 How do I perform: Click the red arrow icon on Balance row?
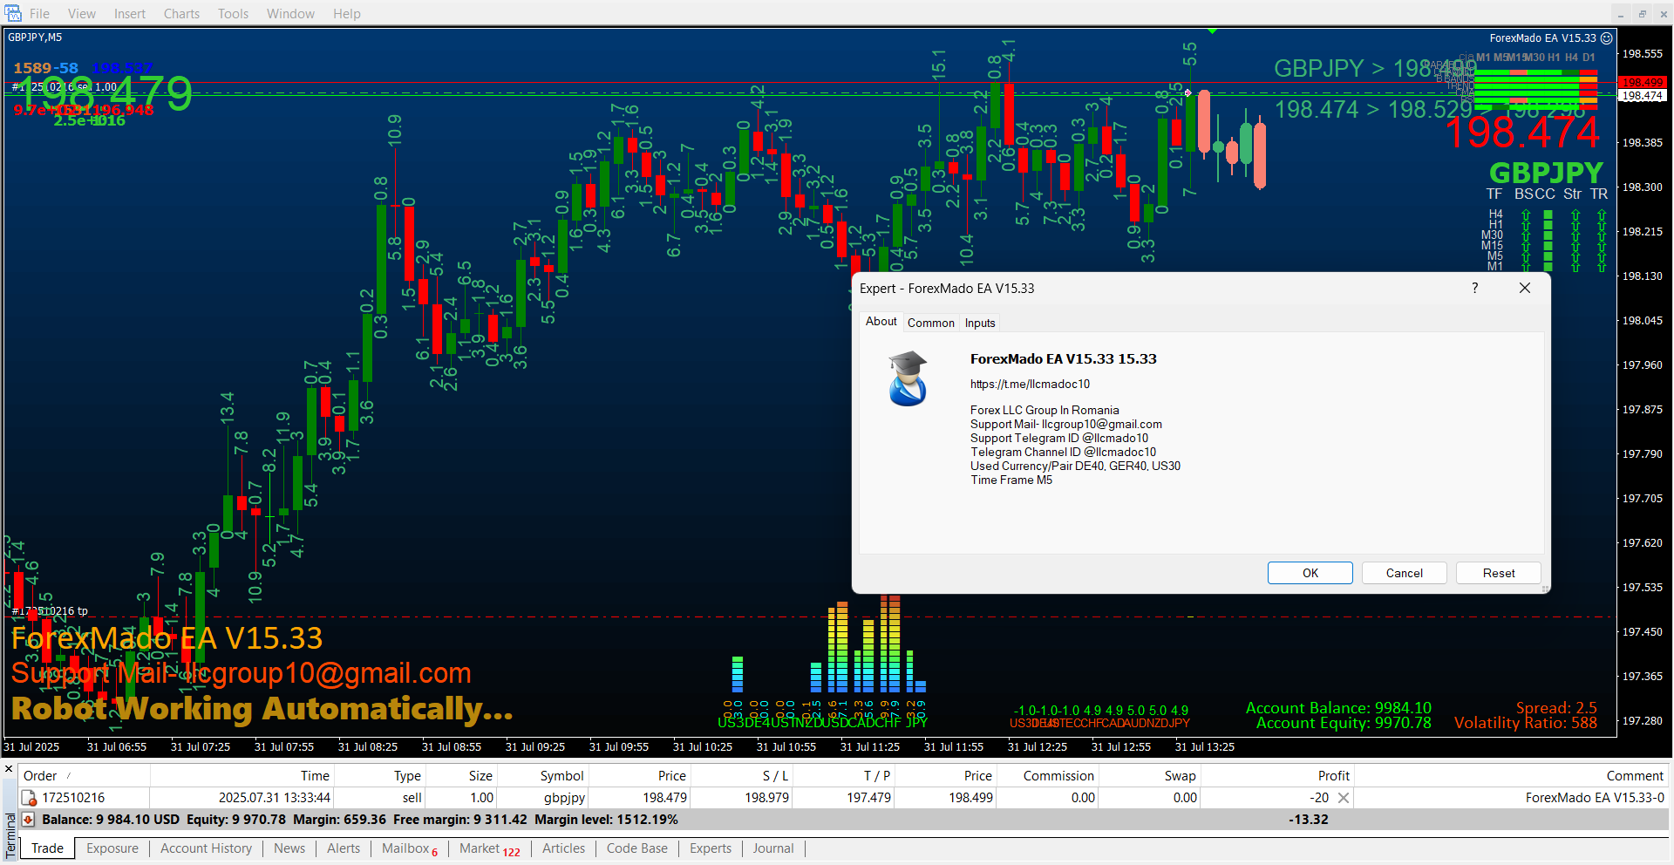point(28,820)
